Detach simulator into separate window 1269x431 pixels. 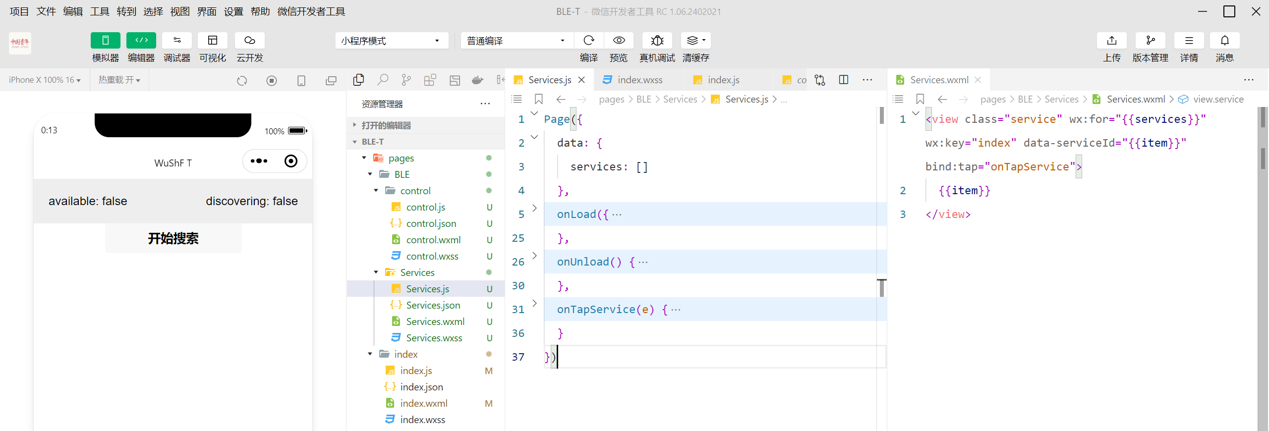click(x=331, y=81)
